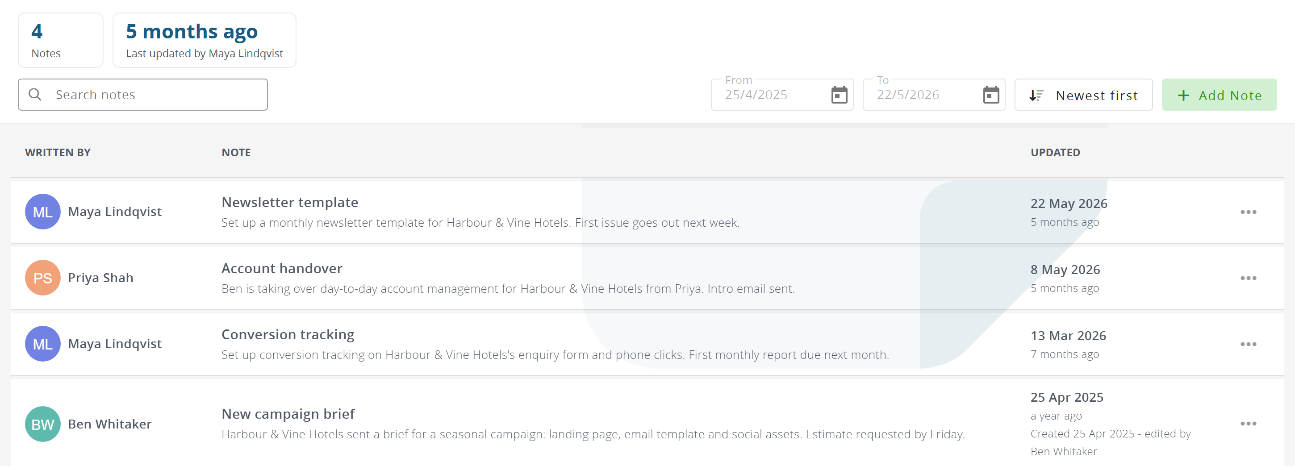Select Maya Lindqvist name on Conversion tracking row
1295x466 pixels.
tap(115, 344)
